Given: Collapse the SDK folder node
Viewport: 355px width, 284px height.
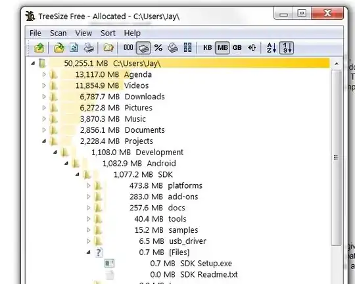Looking at the screenshot, I should 78,174.
